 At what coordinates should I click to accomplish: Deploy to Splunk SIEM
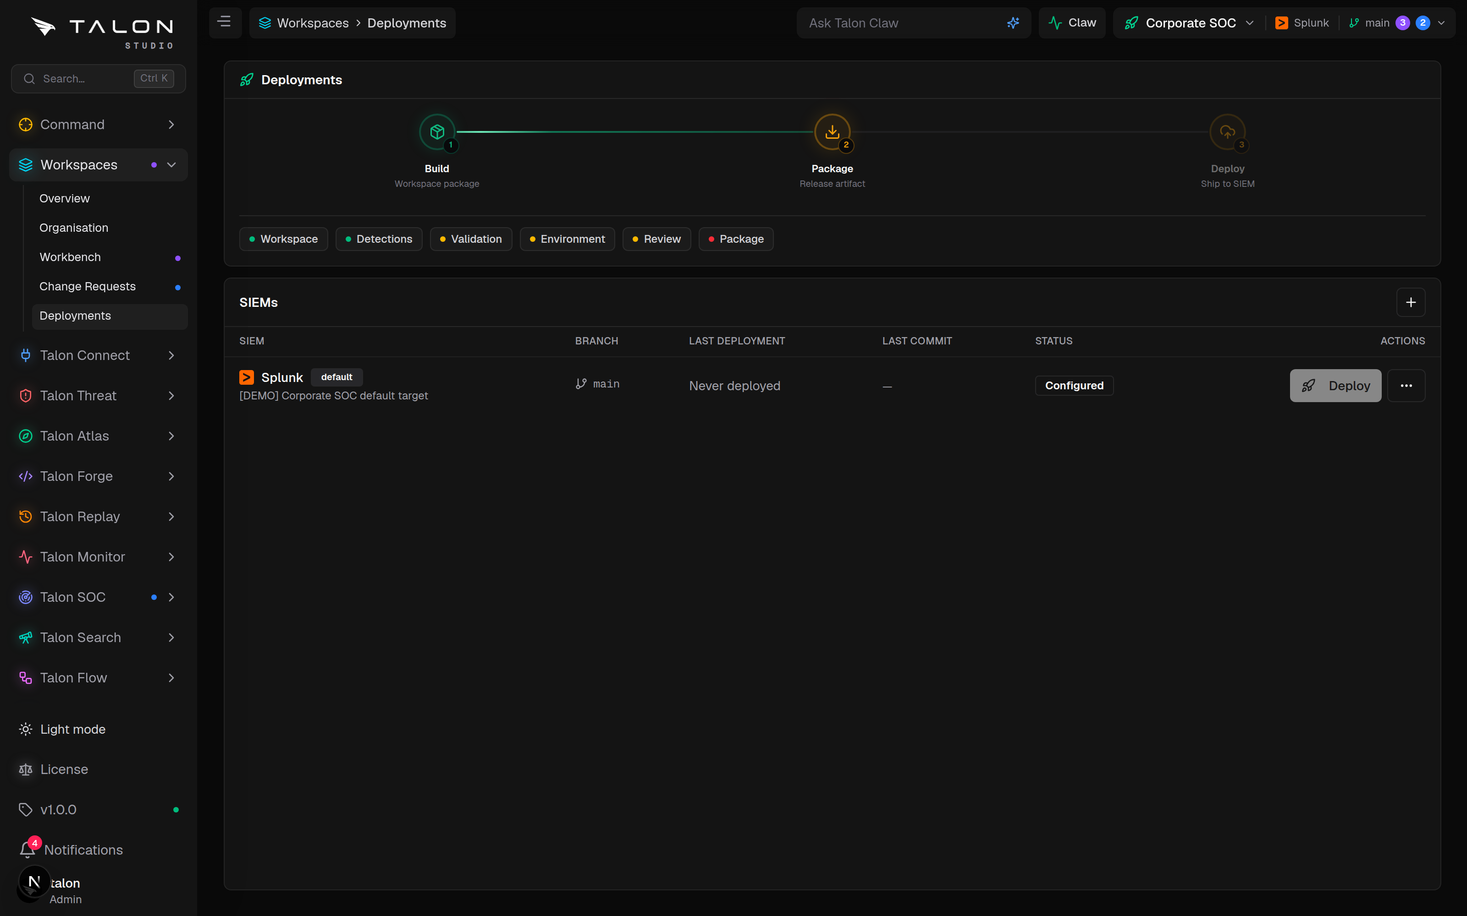click(x=1335, y=386)
